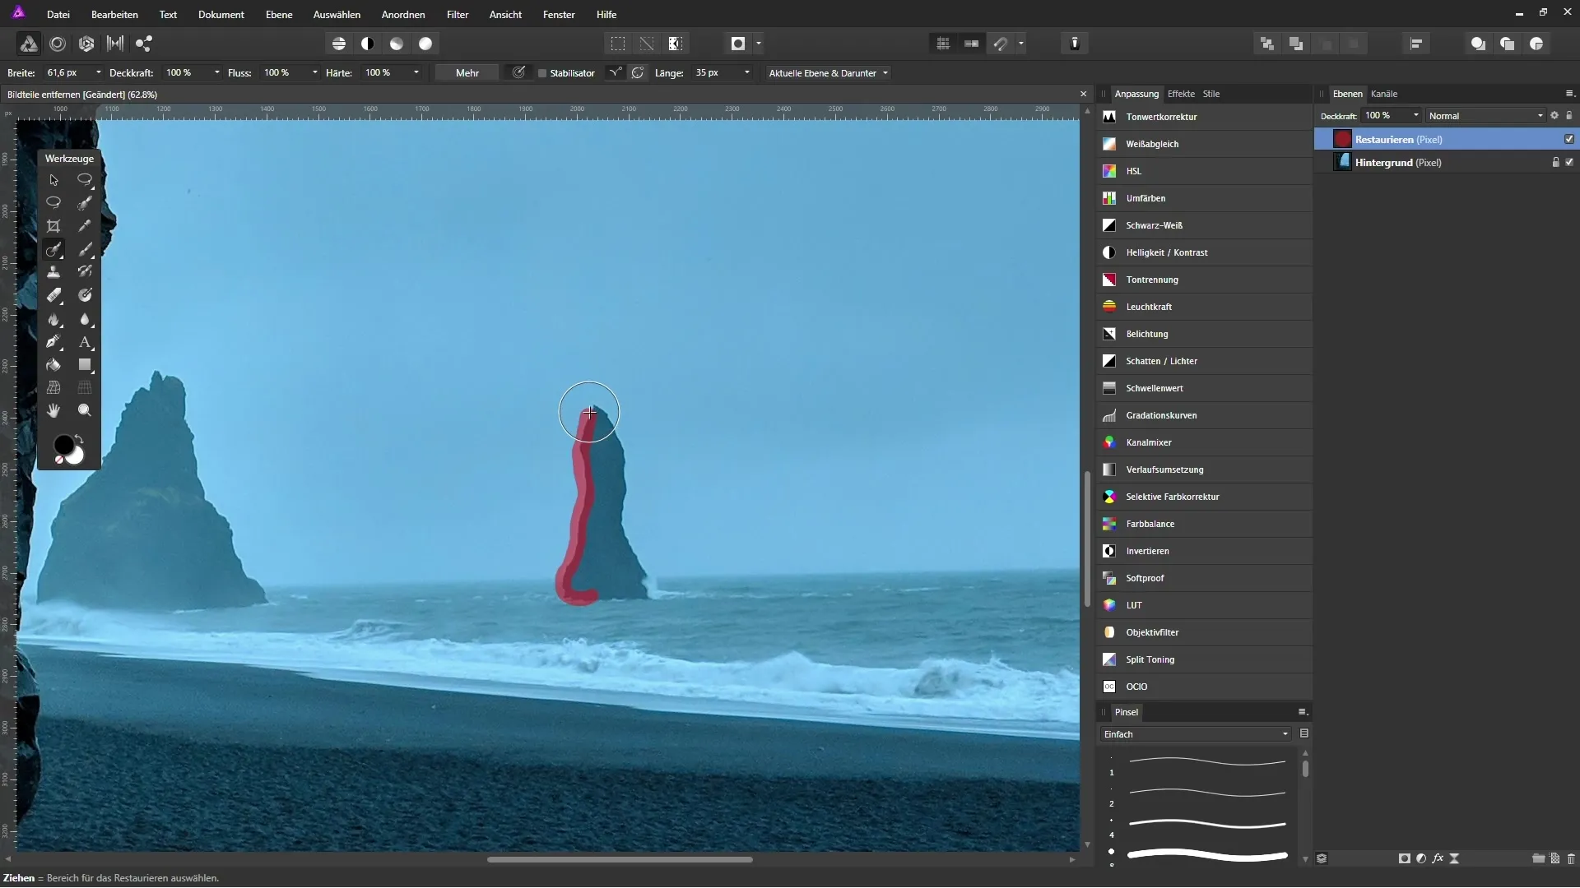1580x888 pixels.
Task: Switch to Develop Persona
Action: pos(86,44)
